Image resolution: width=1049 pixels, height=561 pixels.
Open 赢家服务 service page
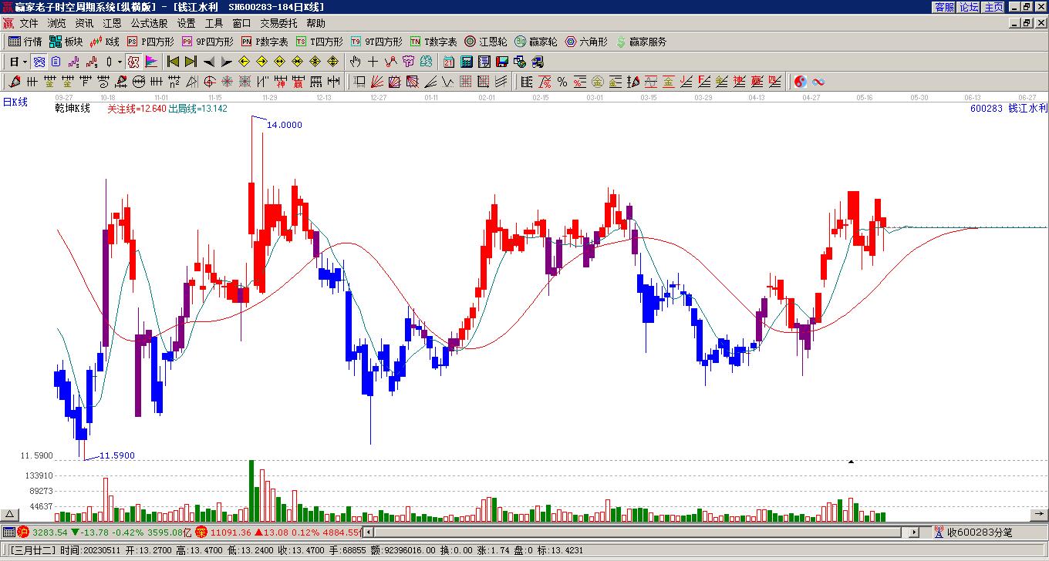coord(641,42)
